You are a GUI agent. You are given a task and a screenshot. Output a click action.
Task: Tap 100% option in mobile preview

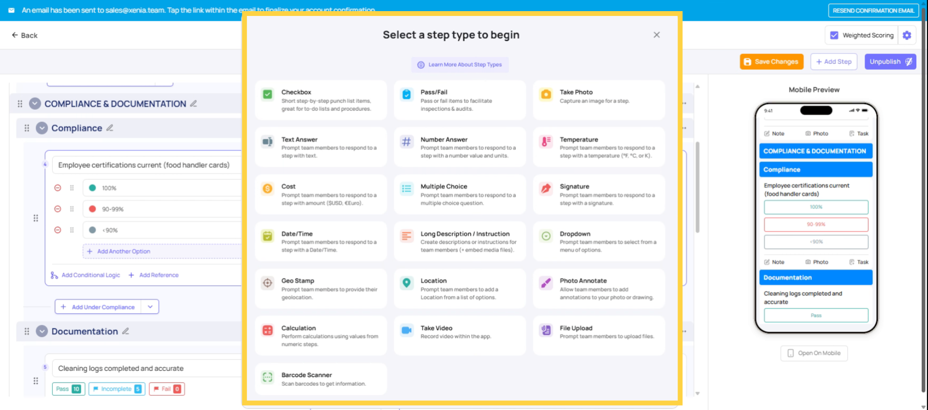tap(816, 207)
